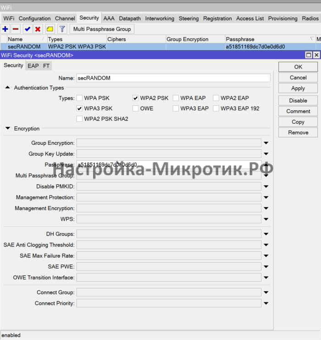Click the Copy button
This screenshot has height=340, width=321.
tap(298, 122)
